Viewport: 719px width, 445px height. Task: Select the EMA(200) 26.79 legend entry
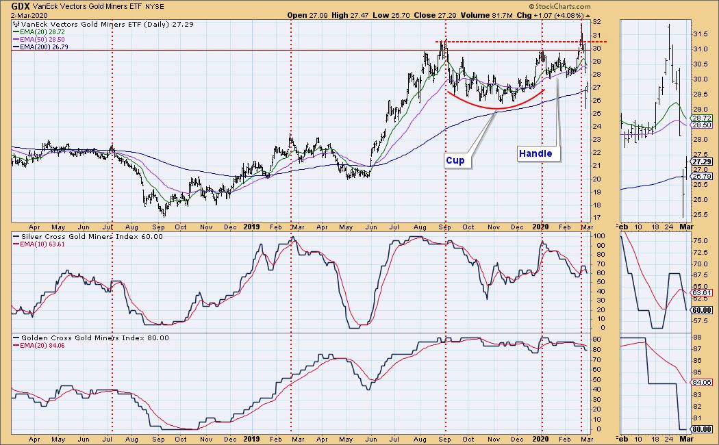pos(42,47)
